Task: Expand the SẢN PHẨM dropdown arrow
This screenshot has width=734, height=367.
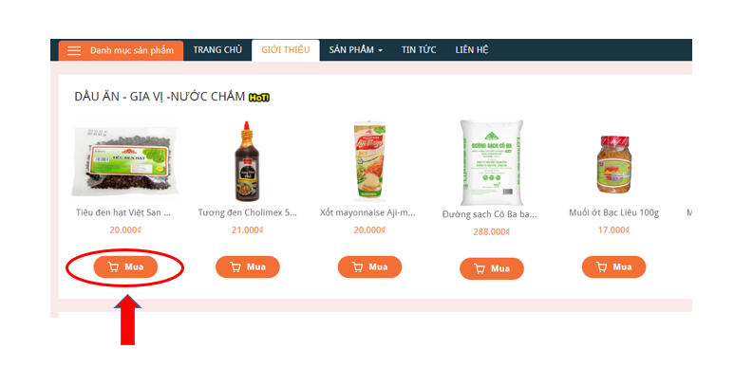Action: (380, 50)
